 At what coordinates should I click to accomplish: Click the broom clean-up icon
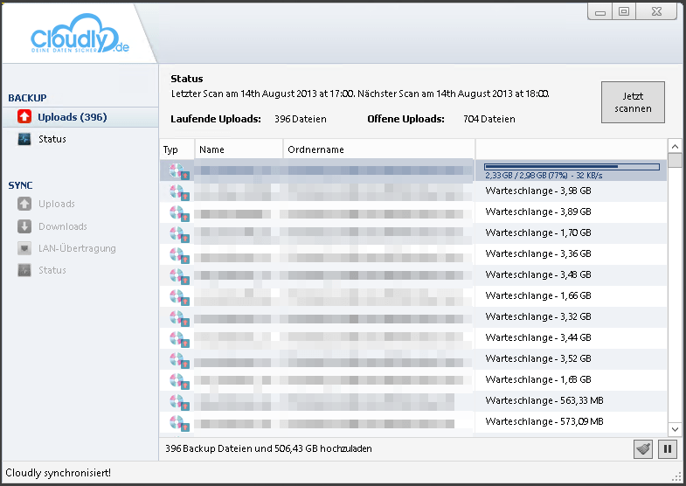642,448
